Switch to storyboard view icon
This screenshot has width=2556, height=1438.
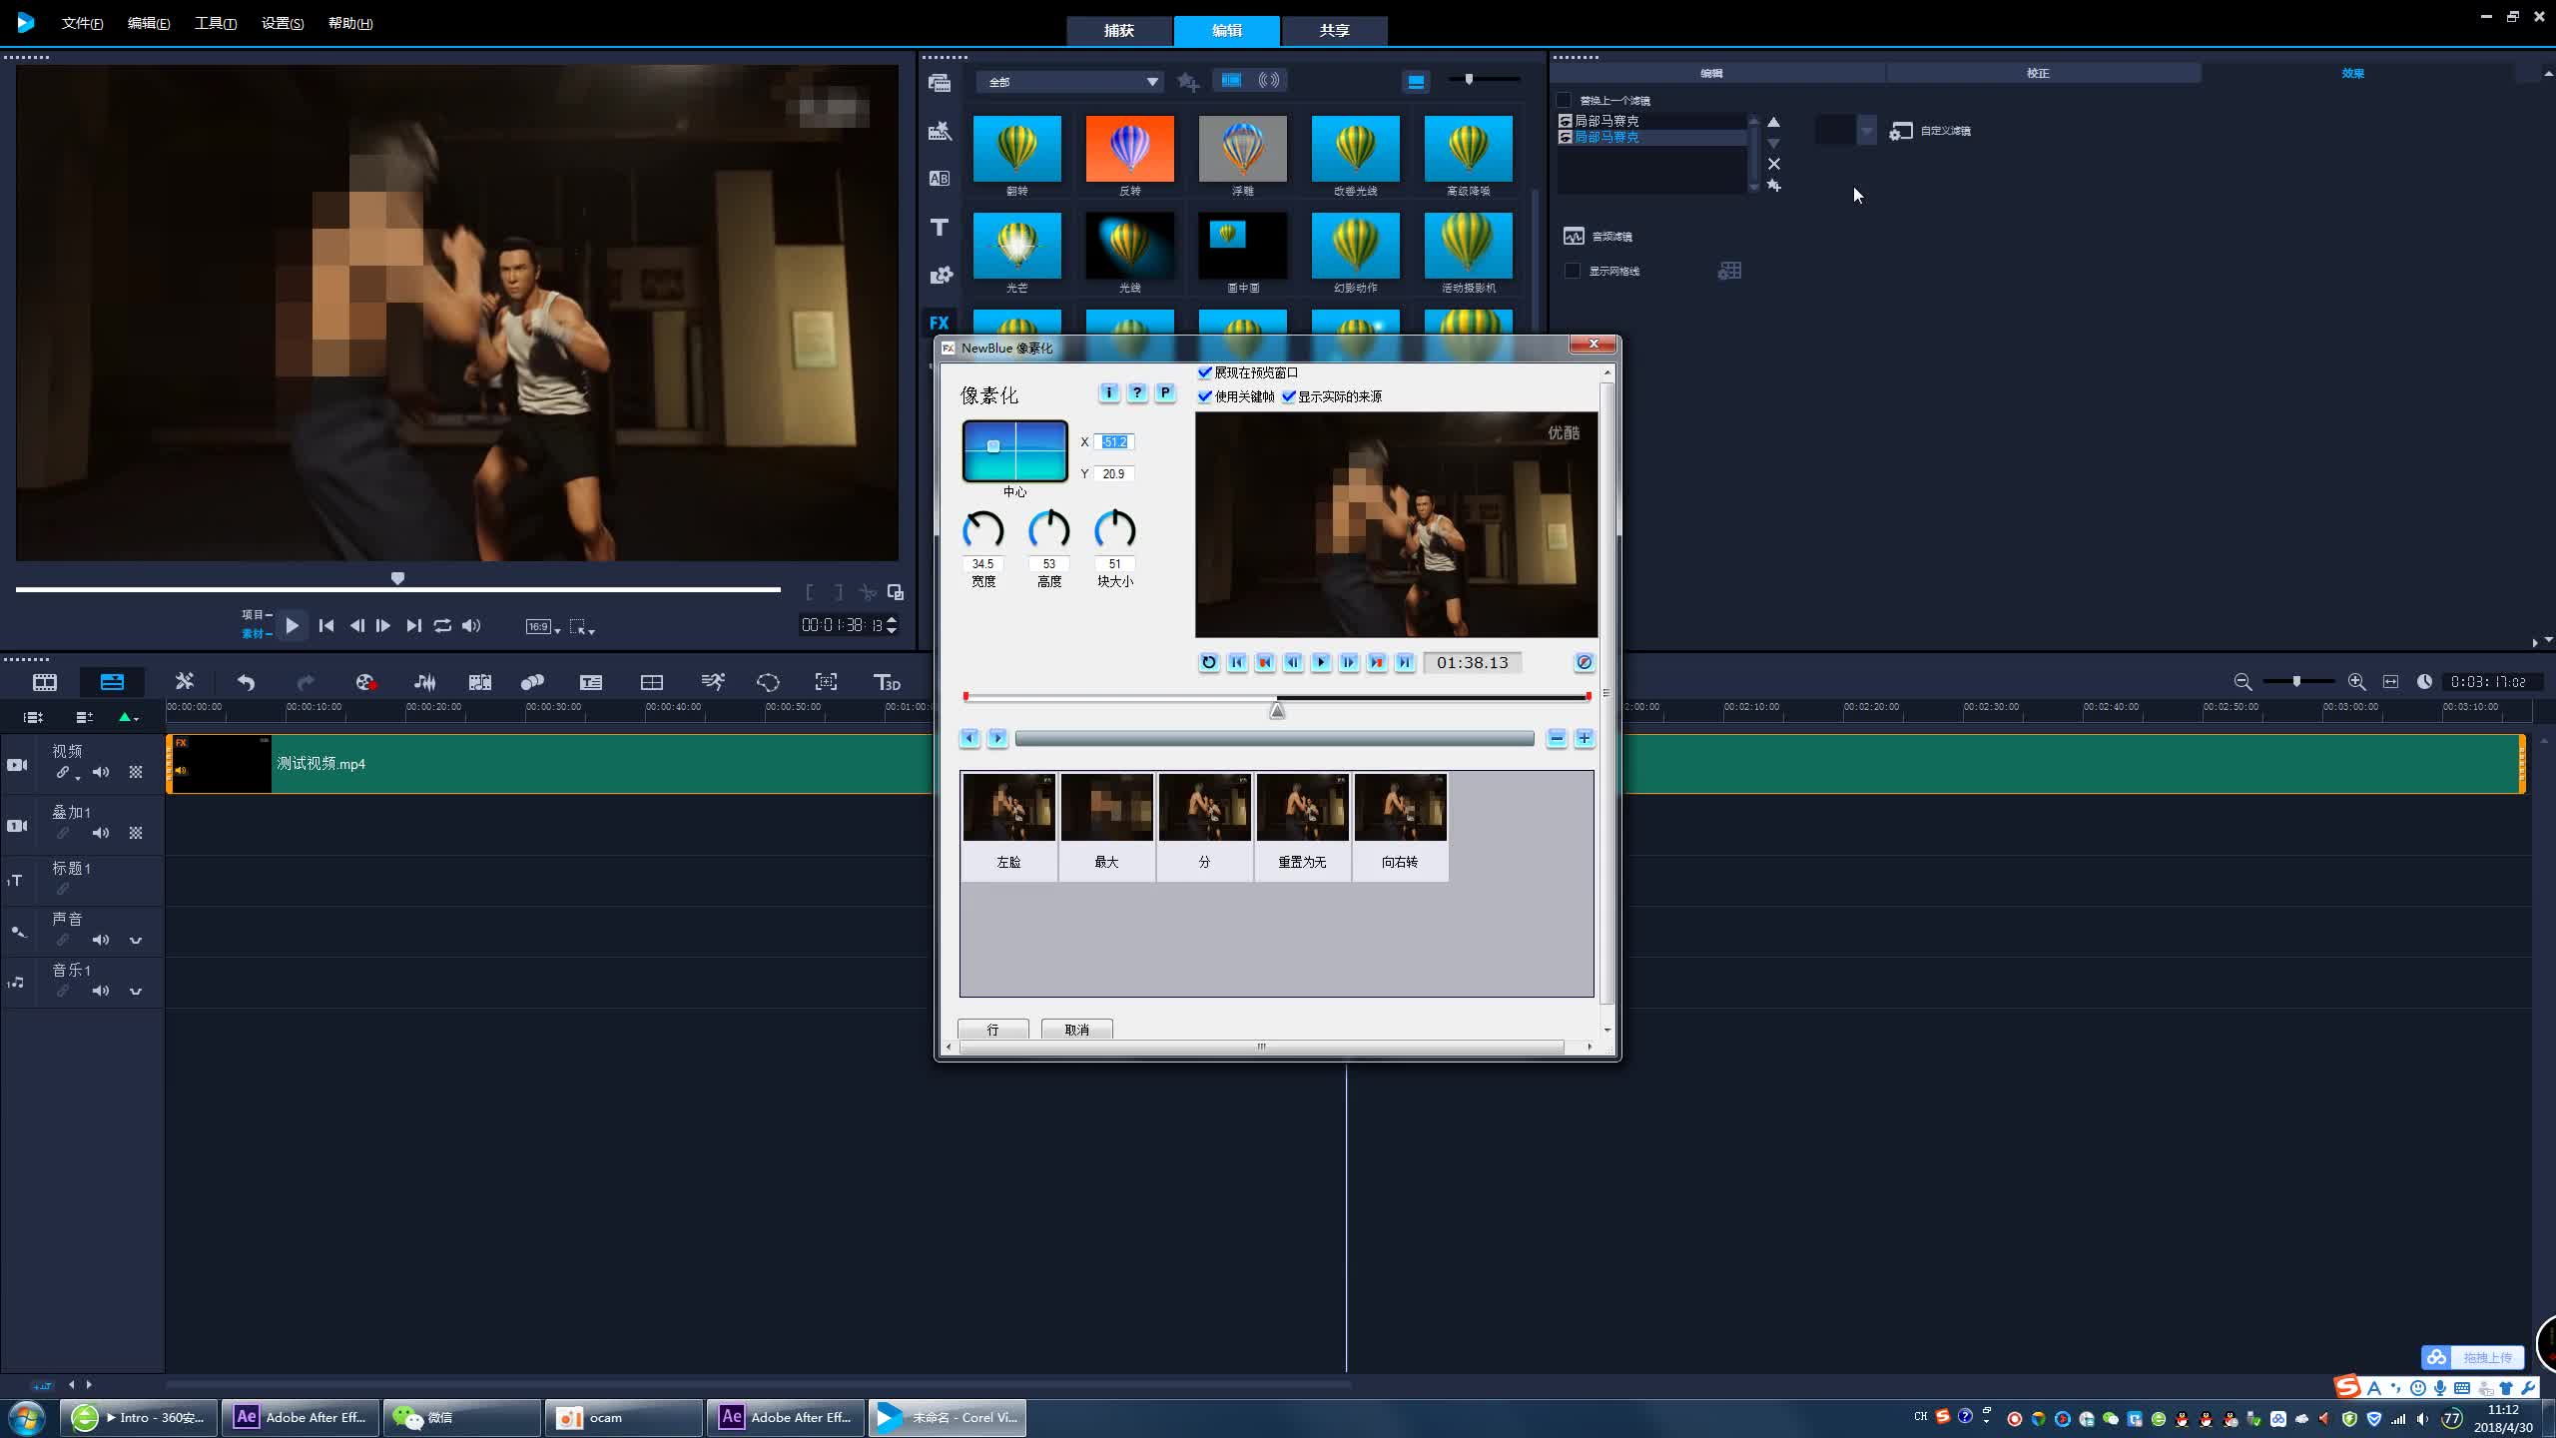click(x=45, y=683)
